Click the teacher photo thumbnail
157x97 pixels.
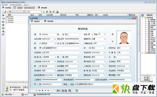click(124, 38)
